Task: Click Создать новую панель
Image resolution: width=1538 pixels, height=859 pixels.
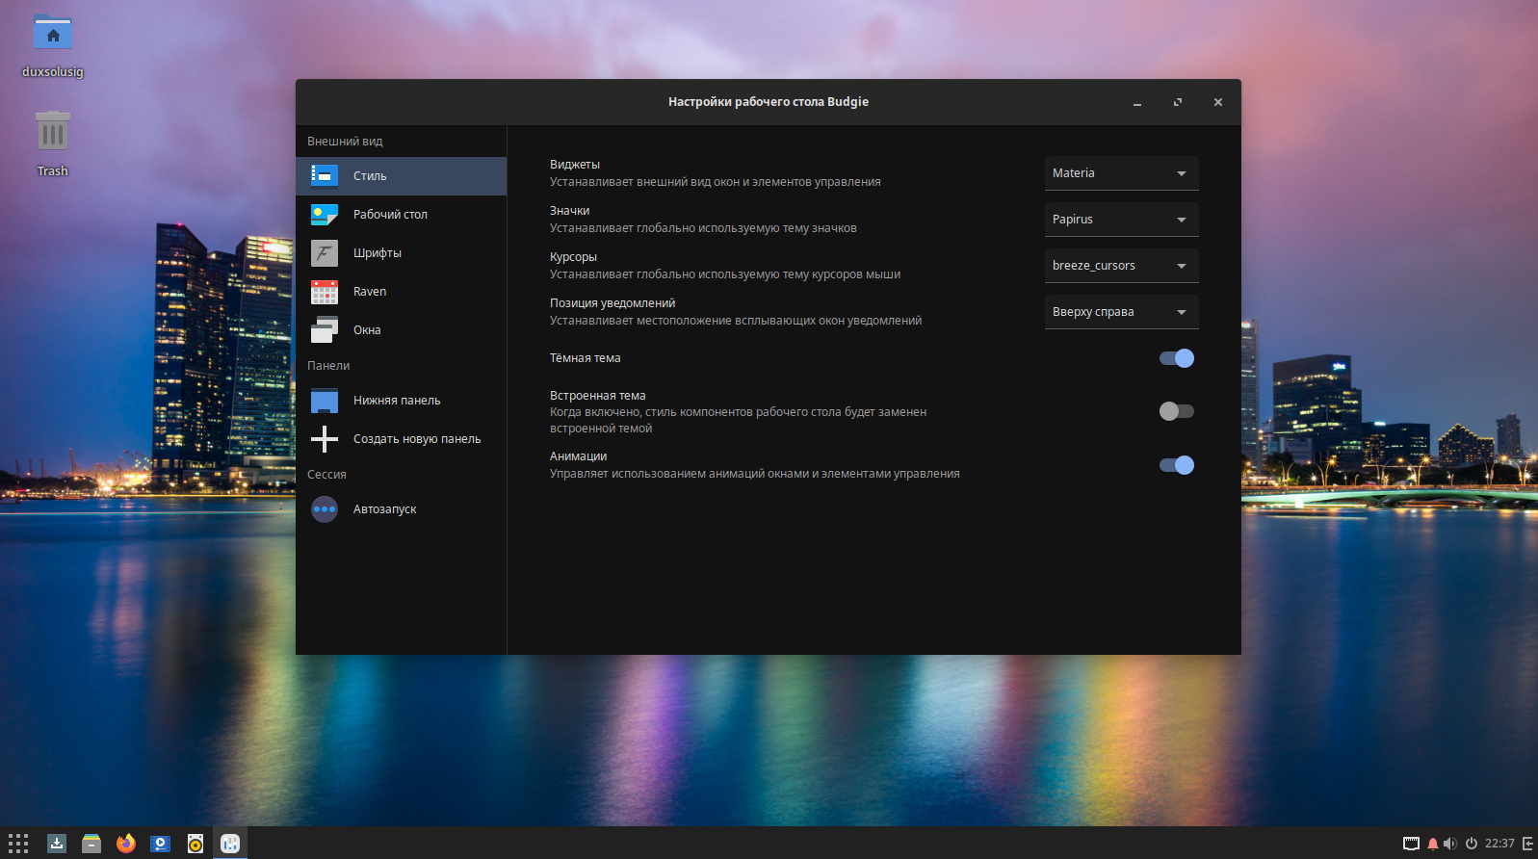Action: click(x=416, y=439)
